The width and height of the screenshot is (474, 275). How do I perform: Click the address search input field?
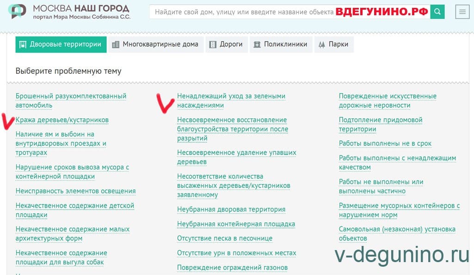pyautogui.click(x=244, y=12)
